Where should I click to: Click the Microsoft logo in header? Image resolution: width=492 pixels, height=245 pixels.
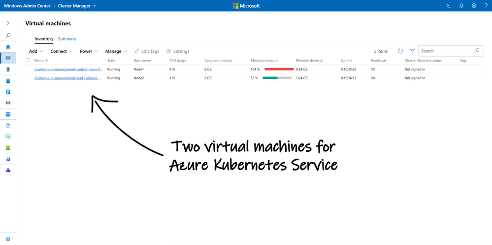point(246,5)
